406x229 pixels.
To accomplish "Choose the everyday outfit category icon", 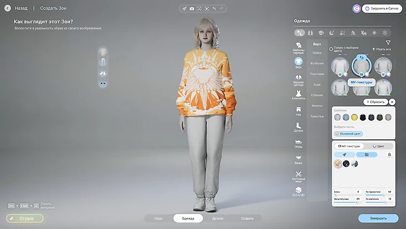I will click(300, 33).
